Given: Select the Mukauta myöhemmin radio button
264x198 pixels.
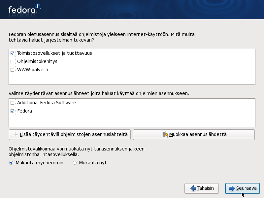Looking at the screenshot, I should (x=11, y=163).
